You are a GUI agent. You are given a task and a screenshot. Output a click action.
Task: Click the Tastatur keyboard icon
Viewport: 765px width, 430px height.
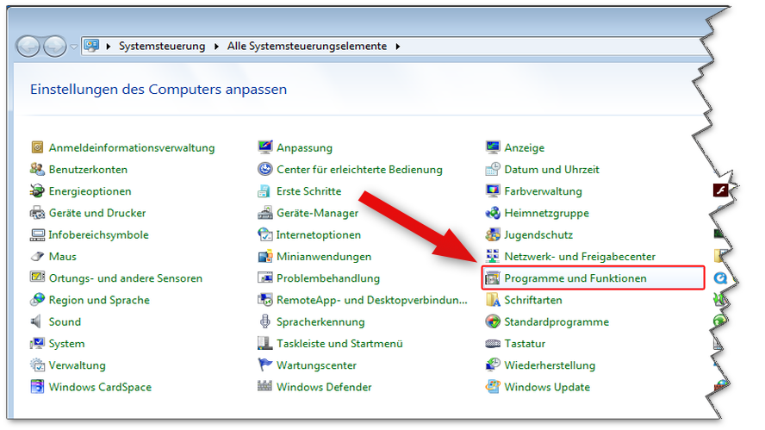click(x=493, y=344)
